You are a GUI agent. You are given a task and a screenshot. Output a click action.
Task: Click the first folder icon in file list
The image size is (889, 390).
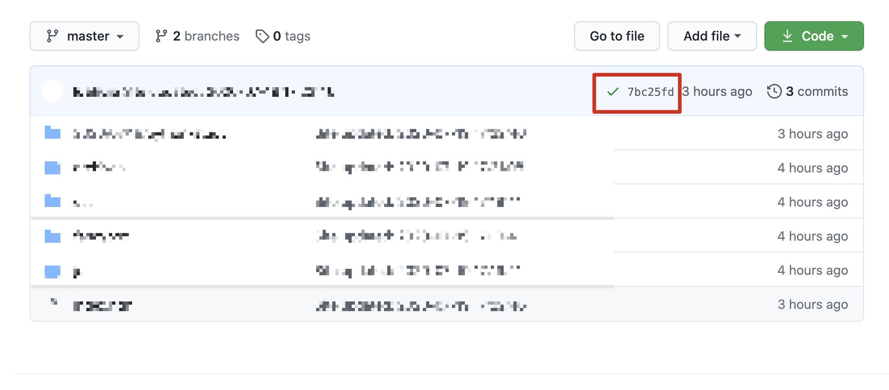[53, 133]
